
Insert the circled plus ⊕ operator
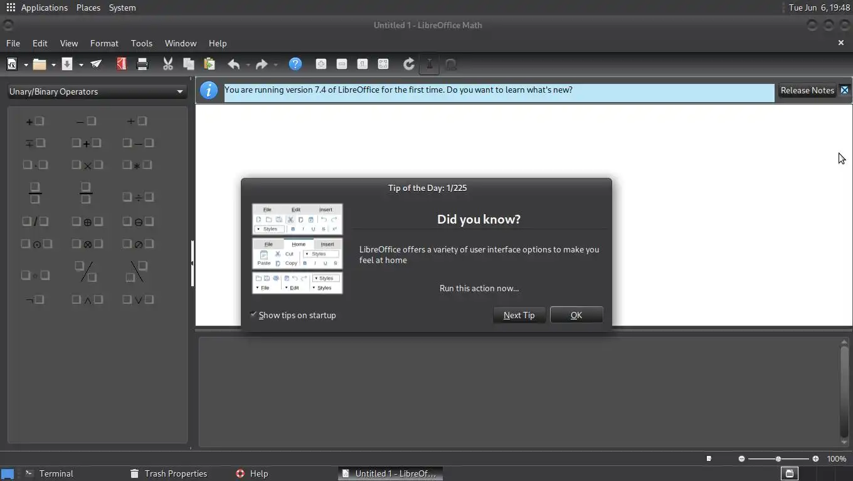tap(87, 221)
